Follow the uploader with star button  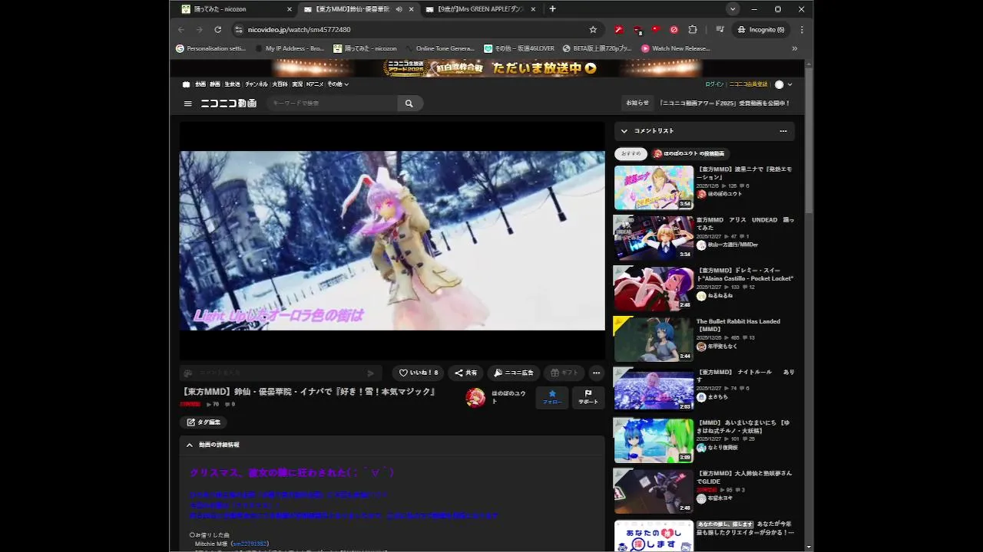552,397
